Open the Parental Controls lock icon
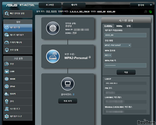 click(6, 50)
